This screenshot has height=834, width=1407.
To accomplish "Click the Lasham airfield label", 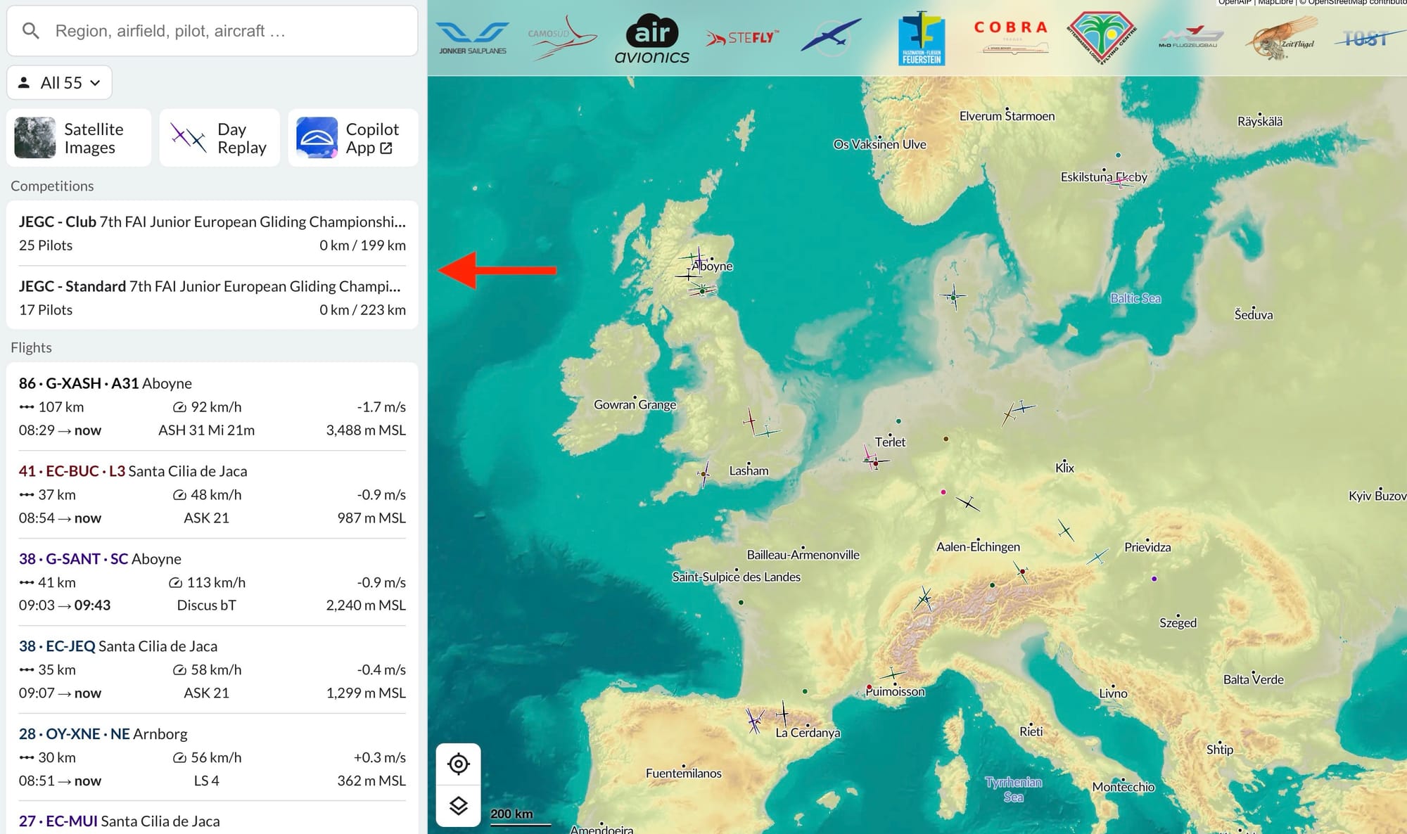I will point(749,470).
